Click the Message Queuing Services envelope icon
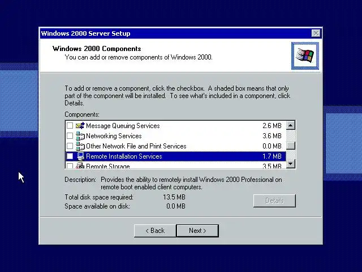The height and width of the screenshot is (272, 362). (x=80, y=126)
